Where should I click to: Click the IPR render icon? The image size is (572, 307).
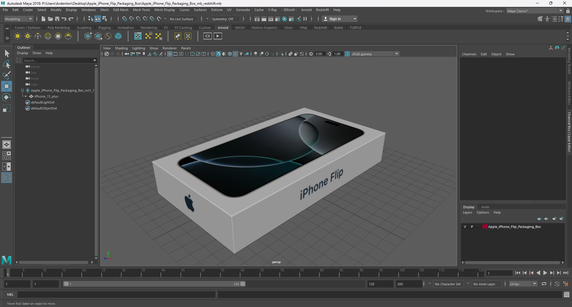(x=271, y=19)
